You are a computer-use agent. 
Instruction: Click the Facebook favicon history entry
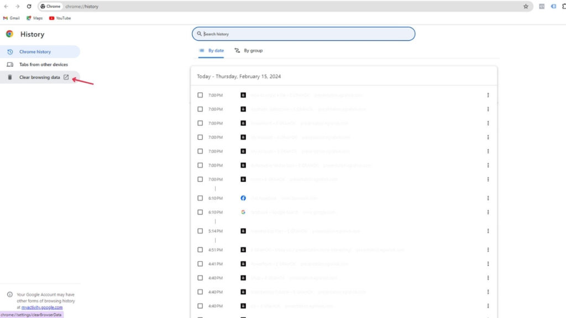coord(243,198)
